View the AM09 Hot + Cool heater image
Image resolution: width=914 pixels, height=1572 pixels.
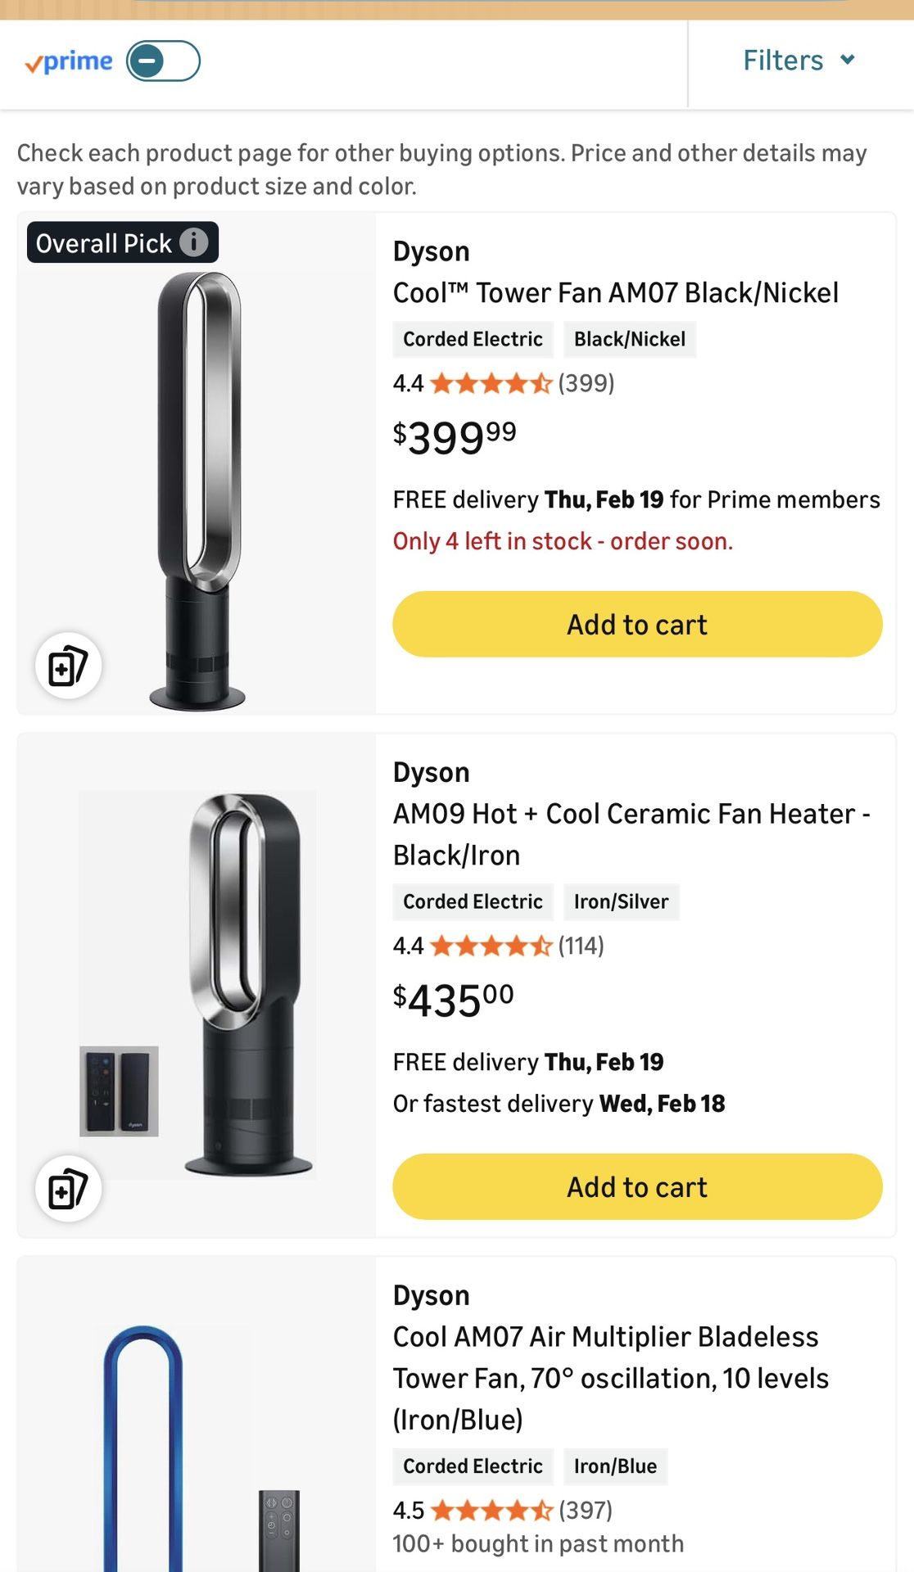point(246,982)
